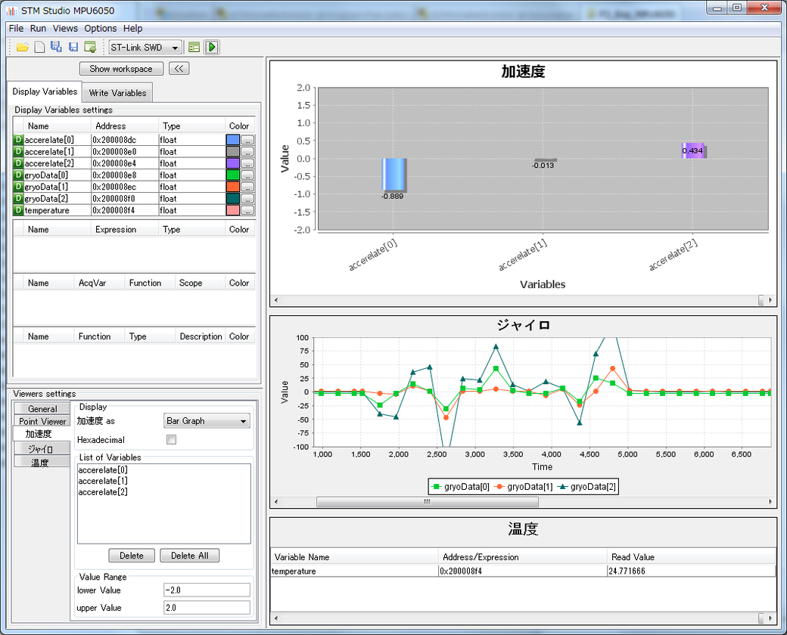Click the Show workspace button

121,69
